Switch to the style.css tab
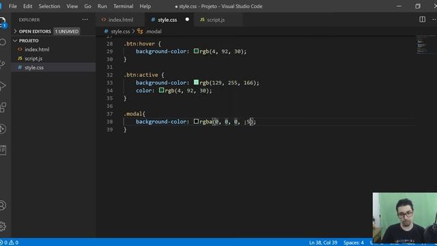The width and height of the screenshot is (437, 246). (170, 20)
